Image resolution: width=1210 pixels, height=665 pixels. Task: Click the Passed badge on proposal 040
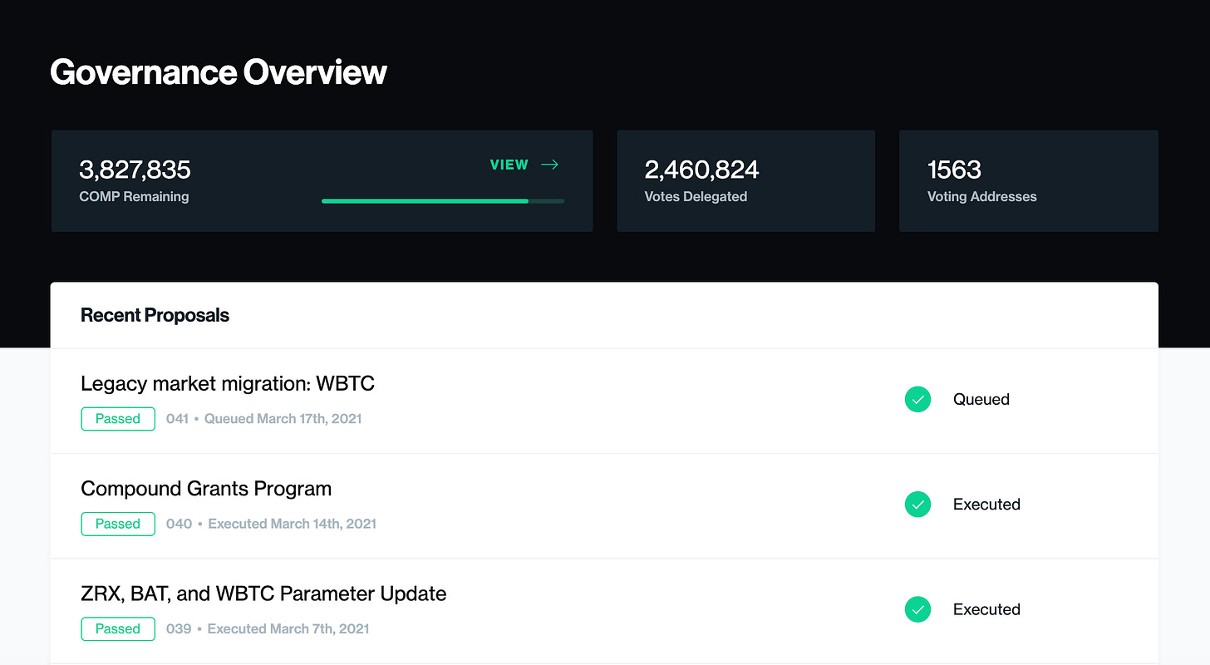coord(118,524)
